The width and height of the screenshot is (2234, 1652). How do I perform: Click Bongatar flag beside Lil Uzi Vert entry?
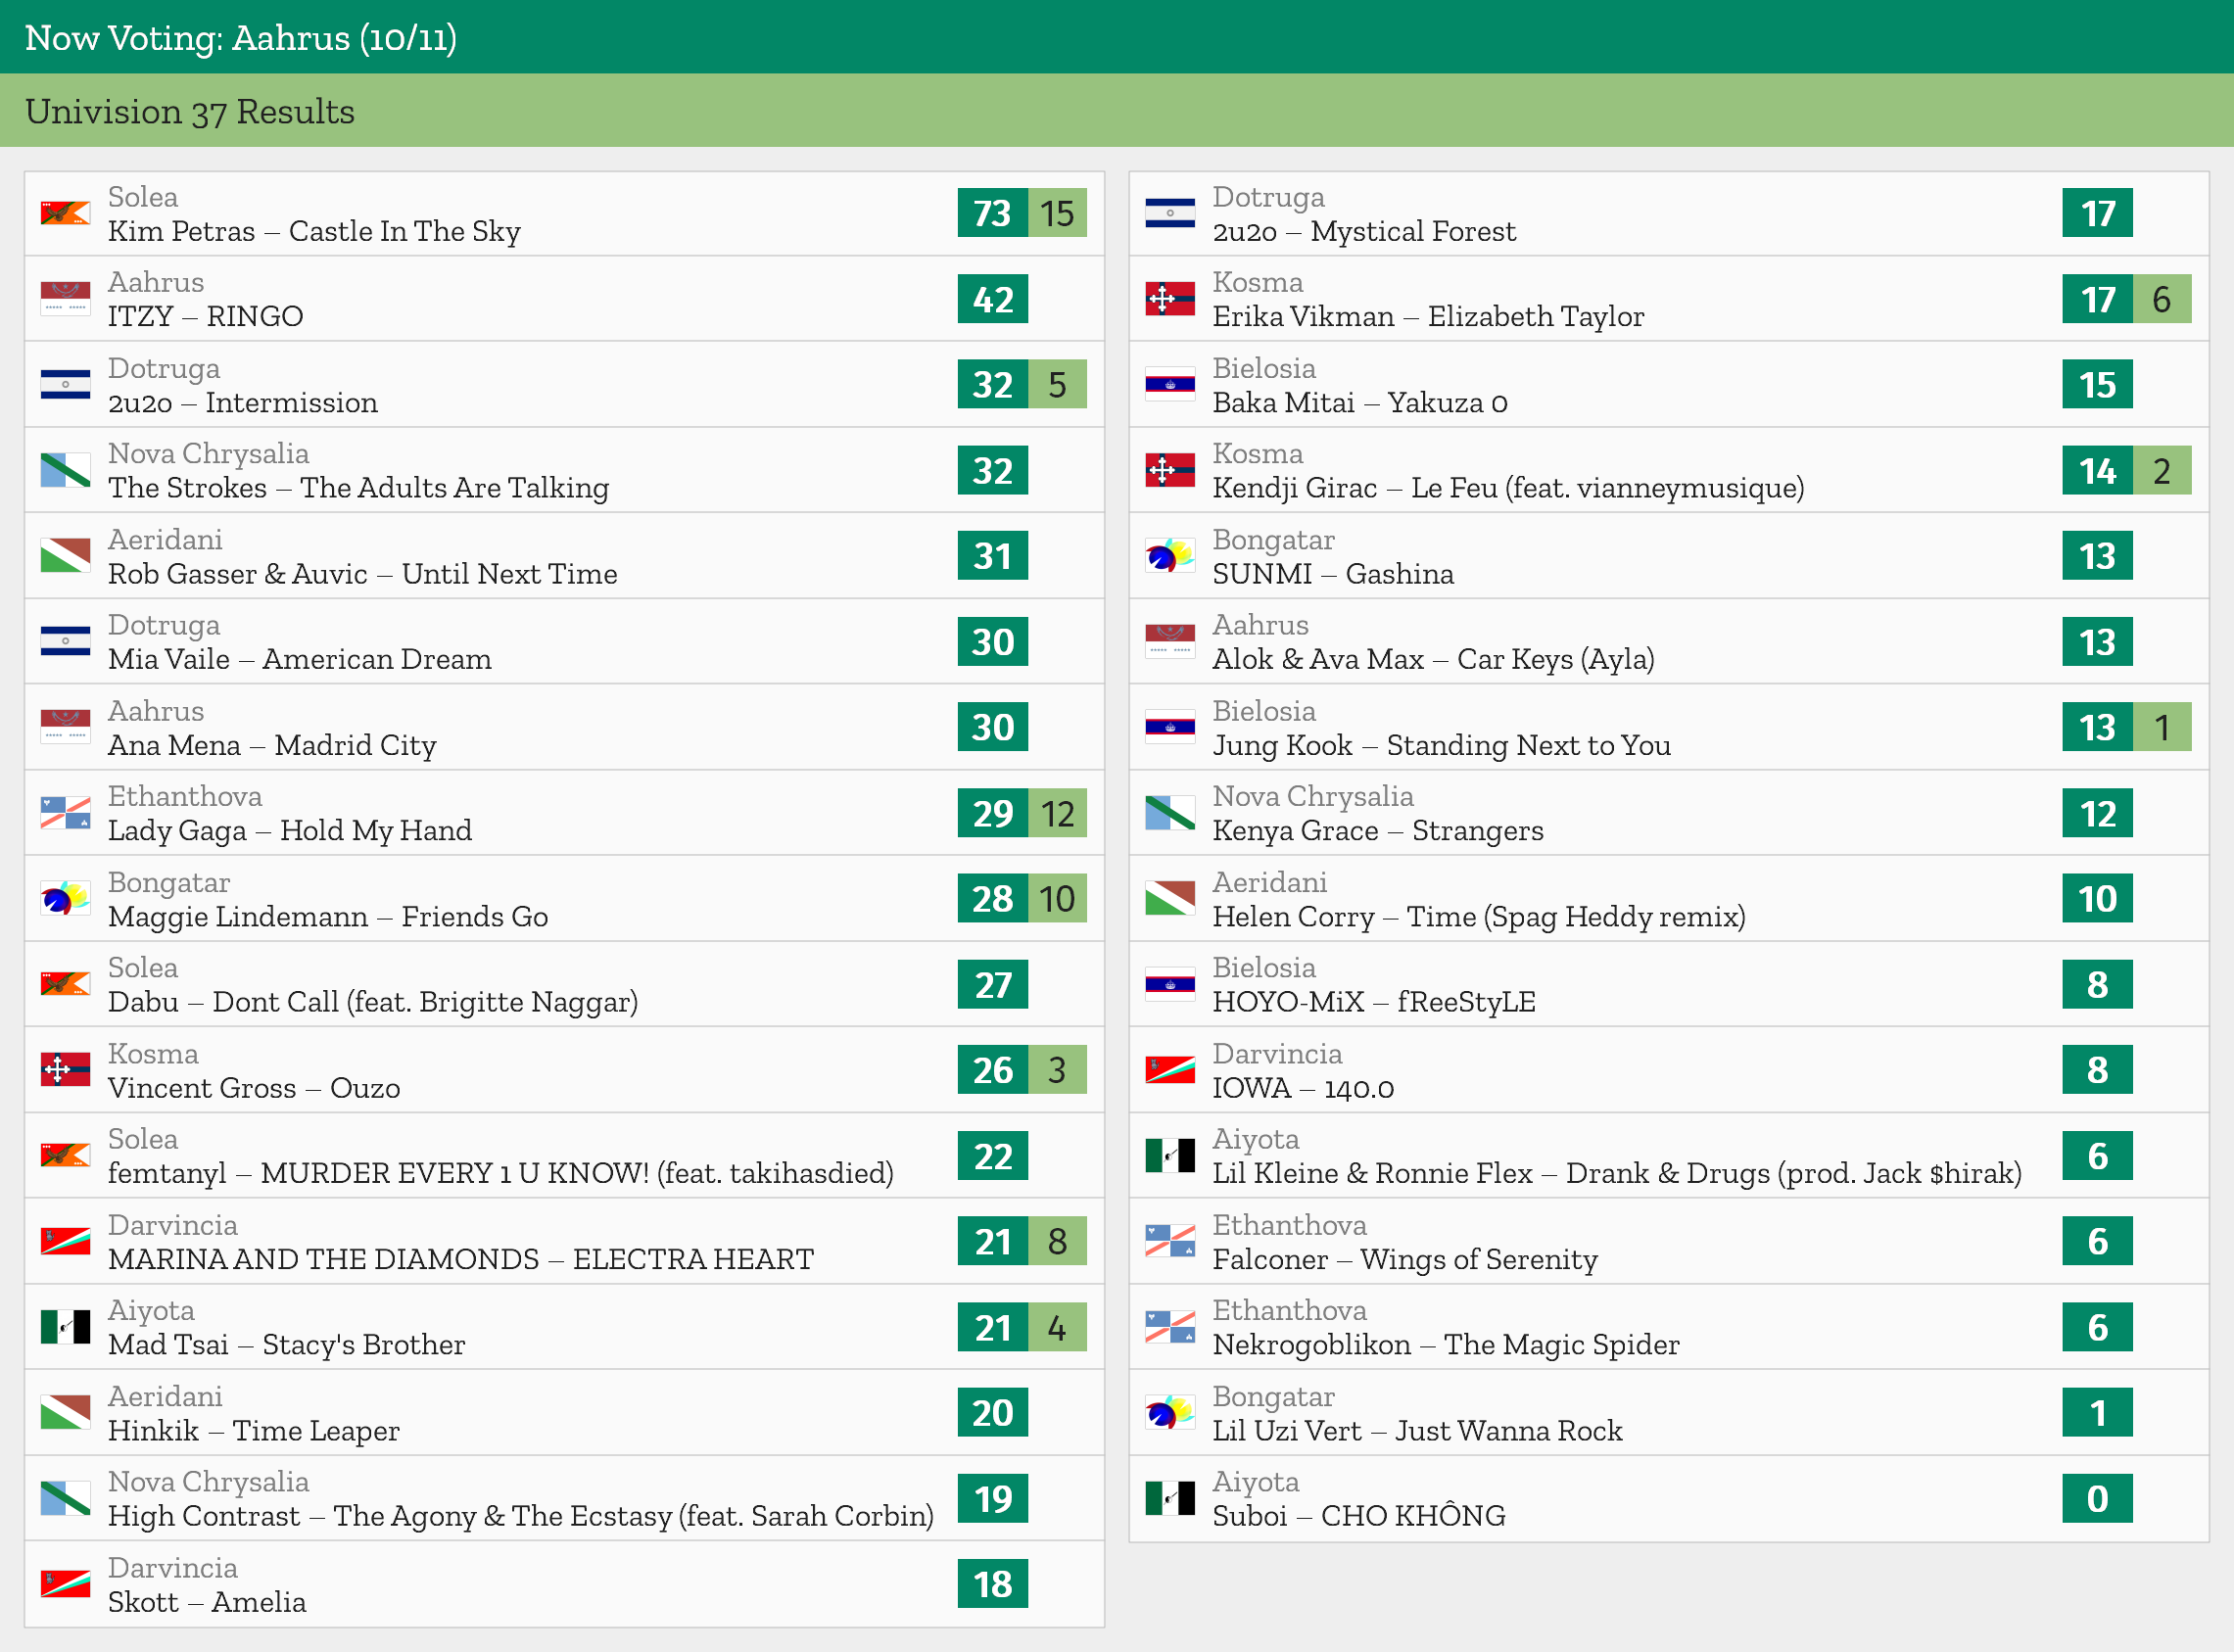click(x=1170, y=1412)
